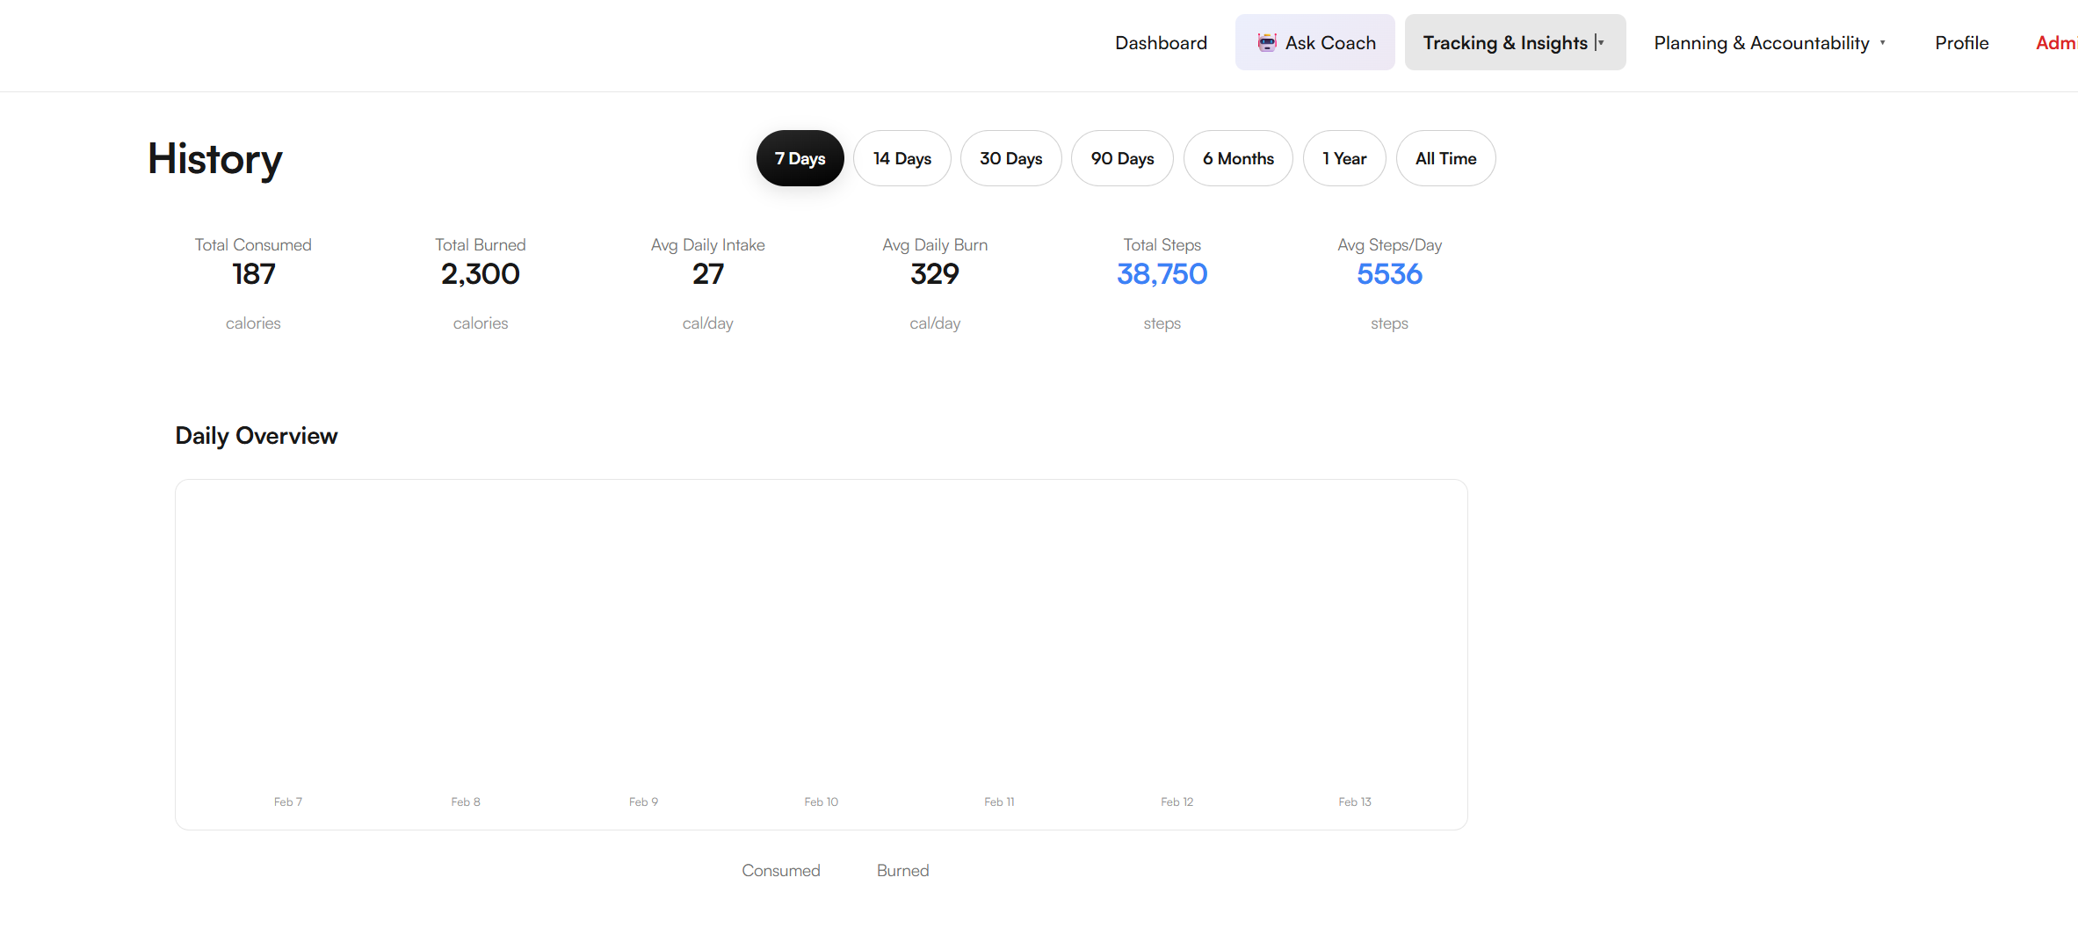
Task: Select the 7 Days range pill
Action: (800, 158)
